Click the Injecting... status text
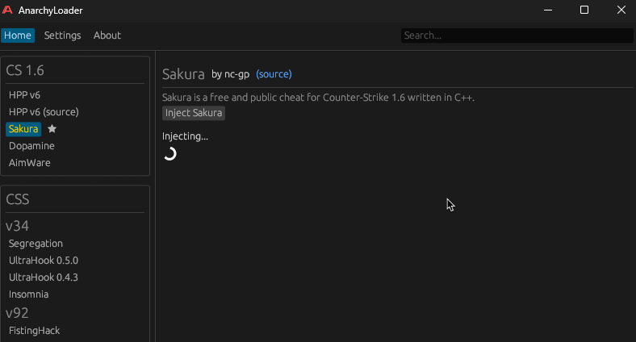 (185, 136)
